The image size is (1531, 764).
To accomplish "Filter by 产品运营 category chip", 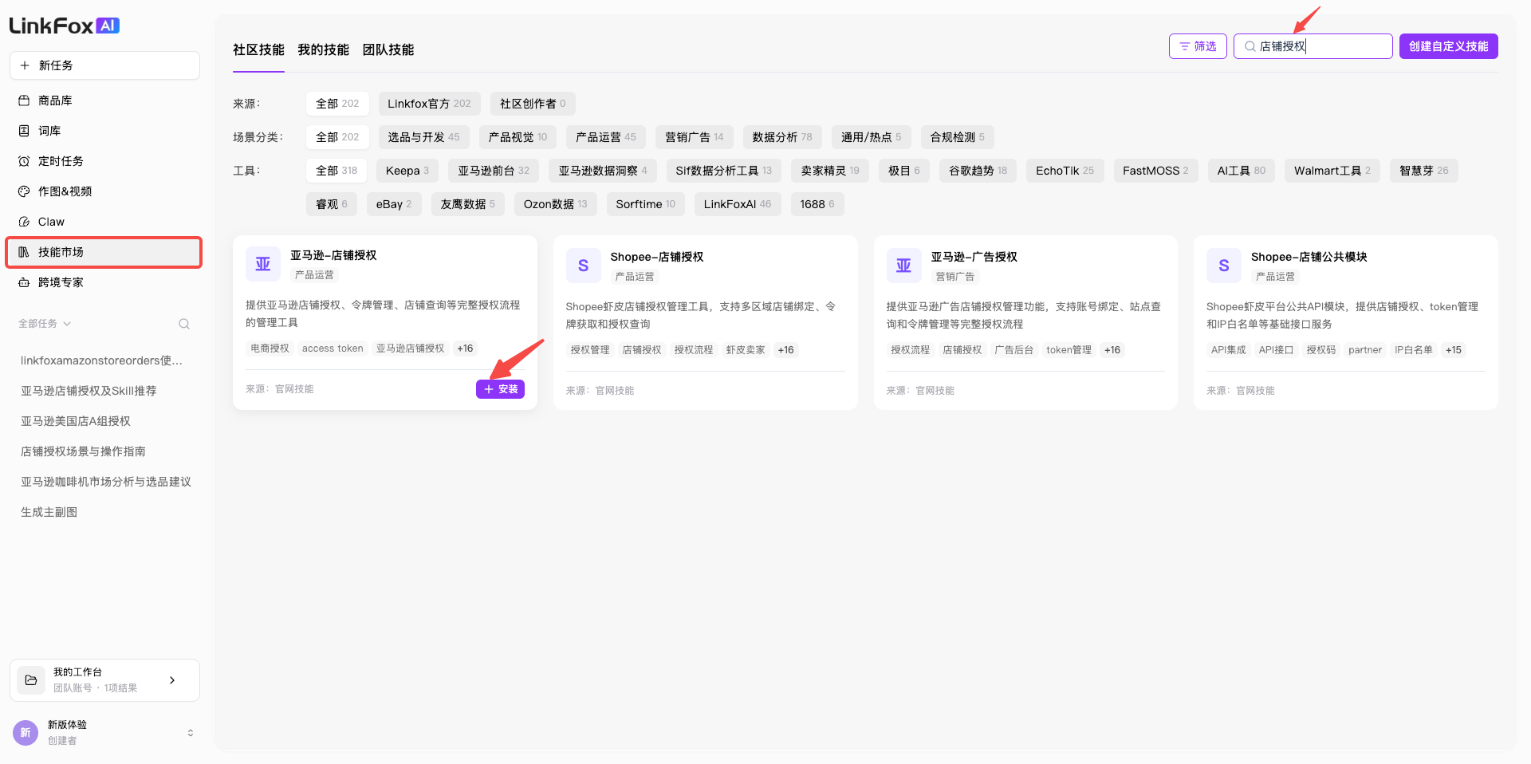I will 606,137.
